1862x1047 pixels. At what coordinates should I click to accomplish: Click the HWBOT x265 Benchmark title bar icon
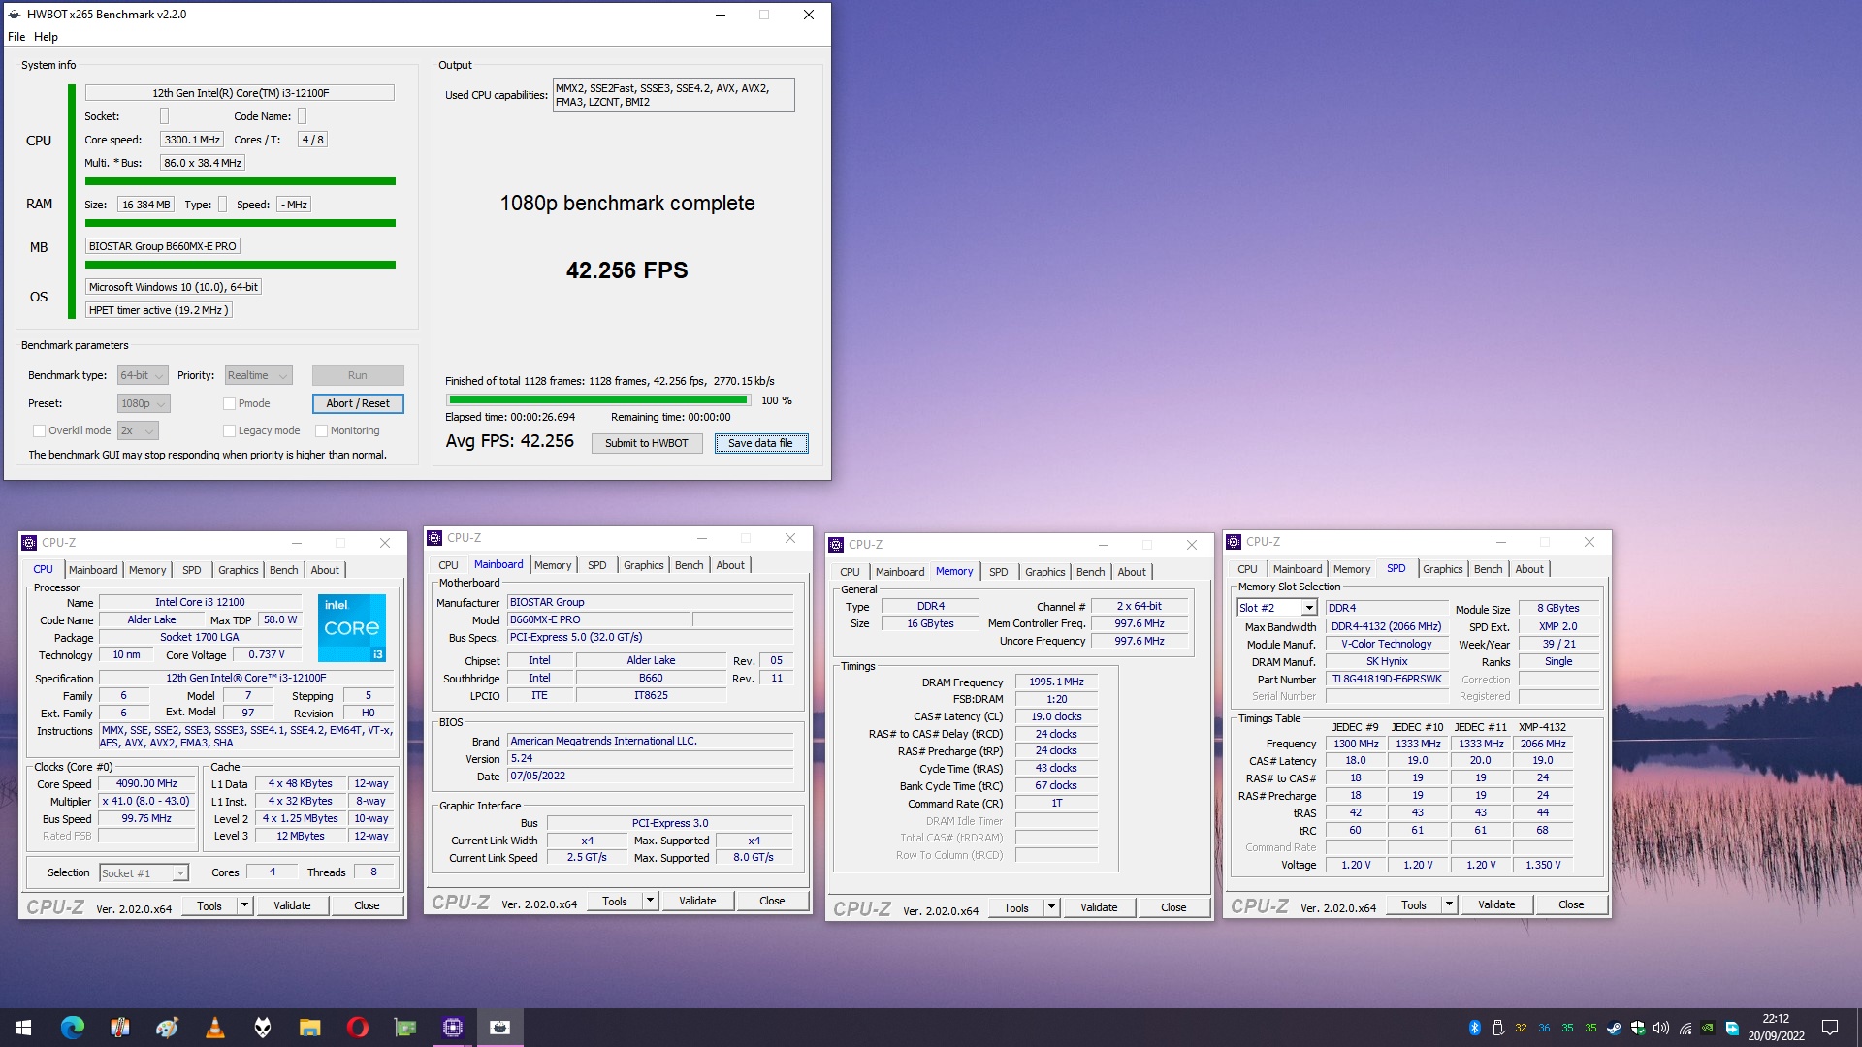point(15,15)
